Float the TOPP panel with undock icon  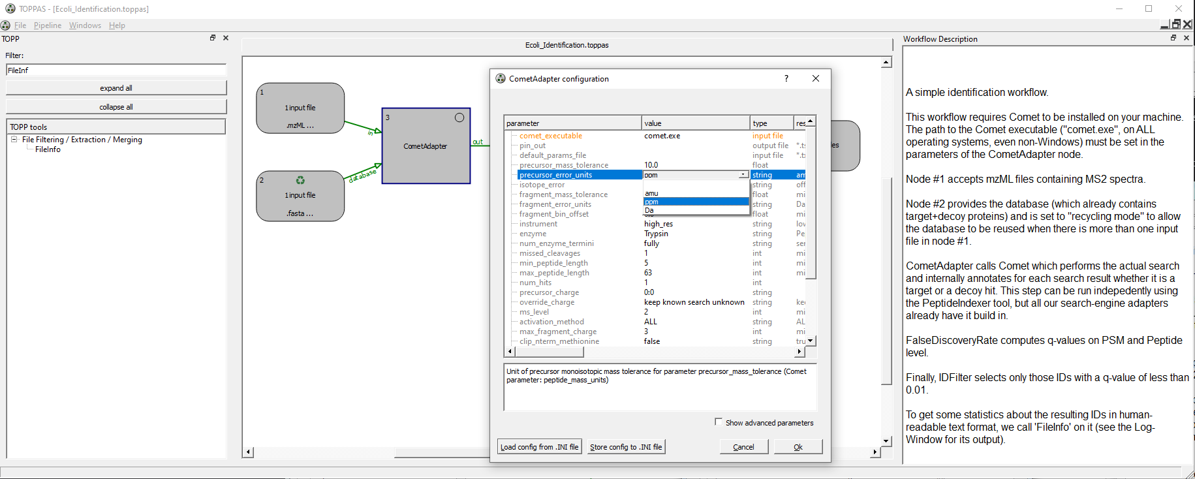(213, 38)
